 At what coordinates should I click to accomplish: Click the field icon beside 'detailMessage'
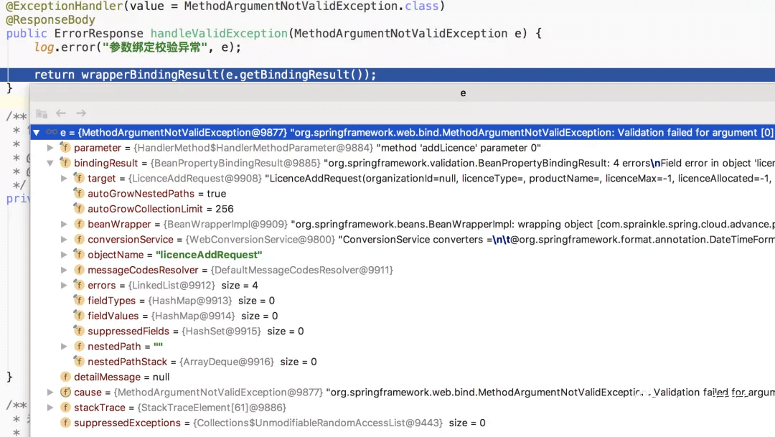tap(65, 377)
